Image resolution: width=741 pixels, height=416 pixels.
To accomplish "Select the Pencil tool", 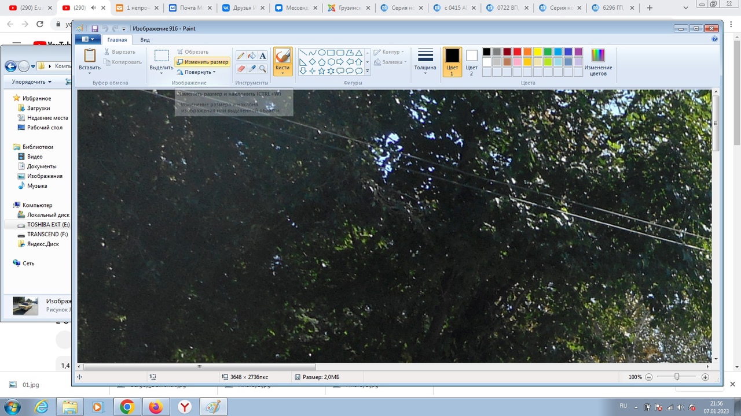I will pyautogui.click(x=241, y=56).
